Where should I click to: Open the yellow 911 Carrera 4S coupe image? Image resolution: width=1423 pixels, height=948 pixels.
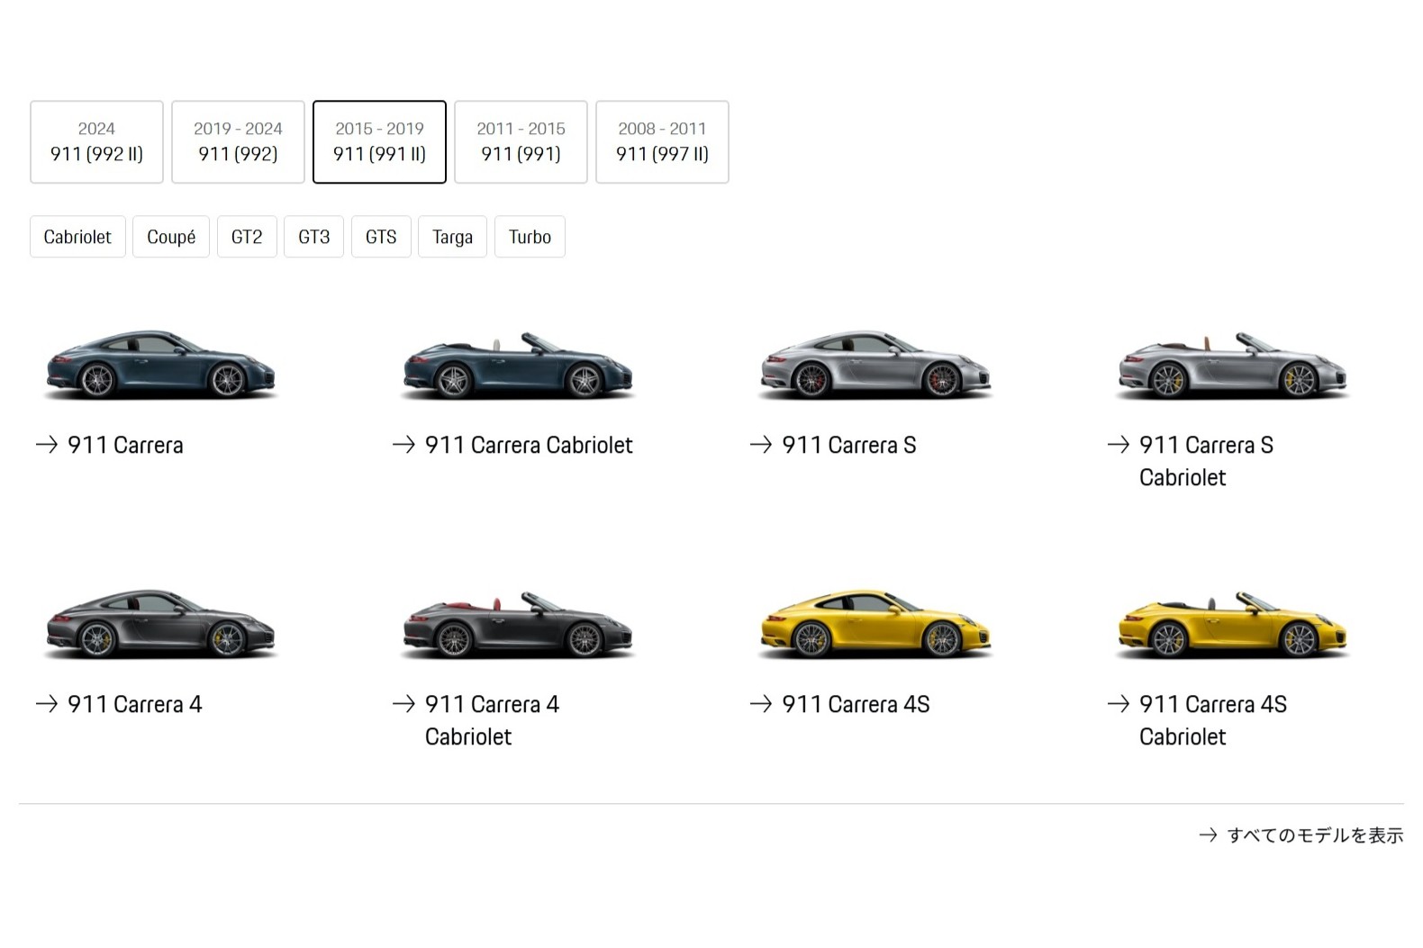pyautogui.click(x=875, y=624)
